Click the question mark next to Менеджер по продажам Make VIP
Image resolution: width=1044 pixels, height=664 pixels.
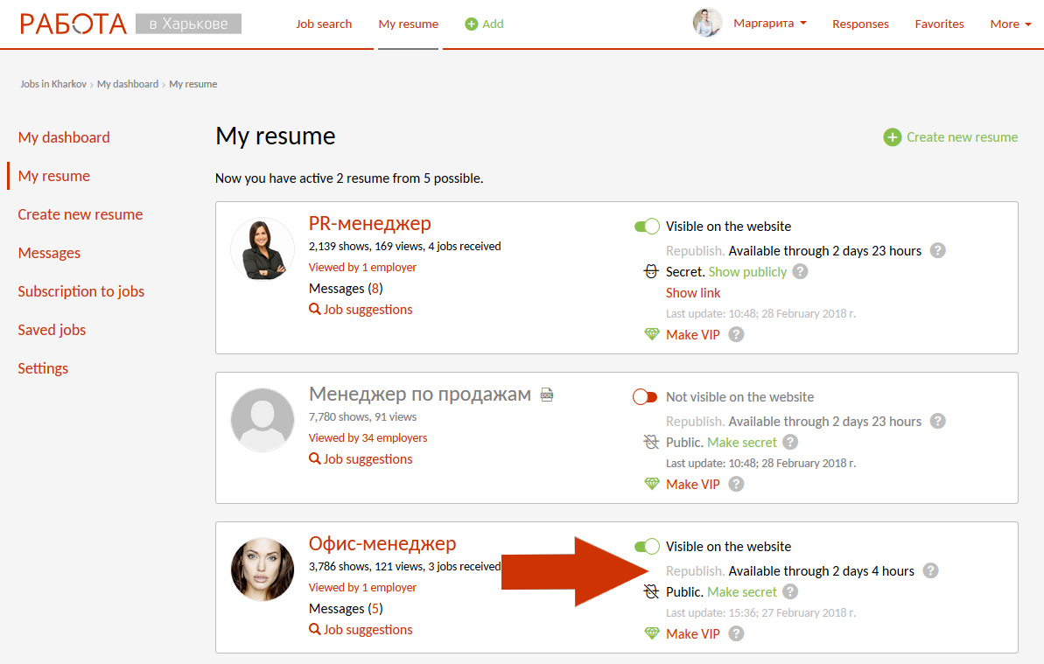pos(737,484)
